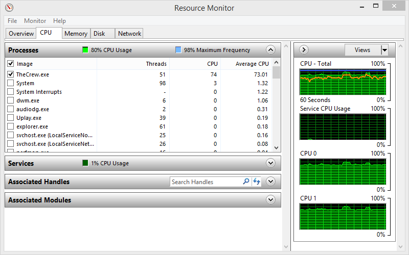409x255 pixels.
Task: Click the Service CPU Usage graph
Action: pyautogui.click(x=343, y=127)
